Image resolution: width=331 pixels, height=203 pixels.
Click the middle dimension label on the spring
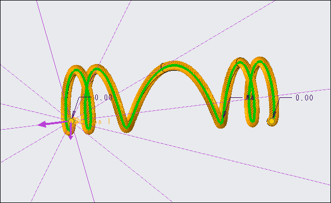tap(250, 97)
